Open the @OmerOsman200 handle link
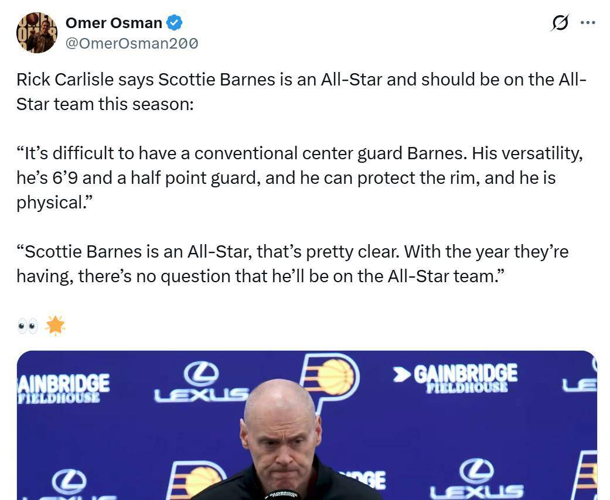Viewport: 610px width, 500px height. (x=132, y=43)
